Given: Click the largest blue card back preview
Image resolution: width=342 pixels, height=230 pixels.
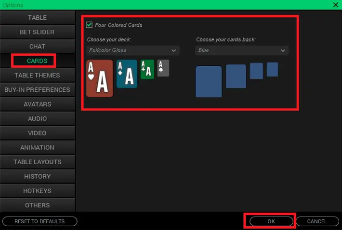Looking at the screenshot, I should coord(209,82).
